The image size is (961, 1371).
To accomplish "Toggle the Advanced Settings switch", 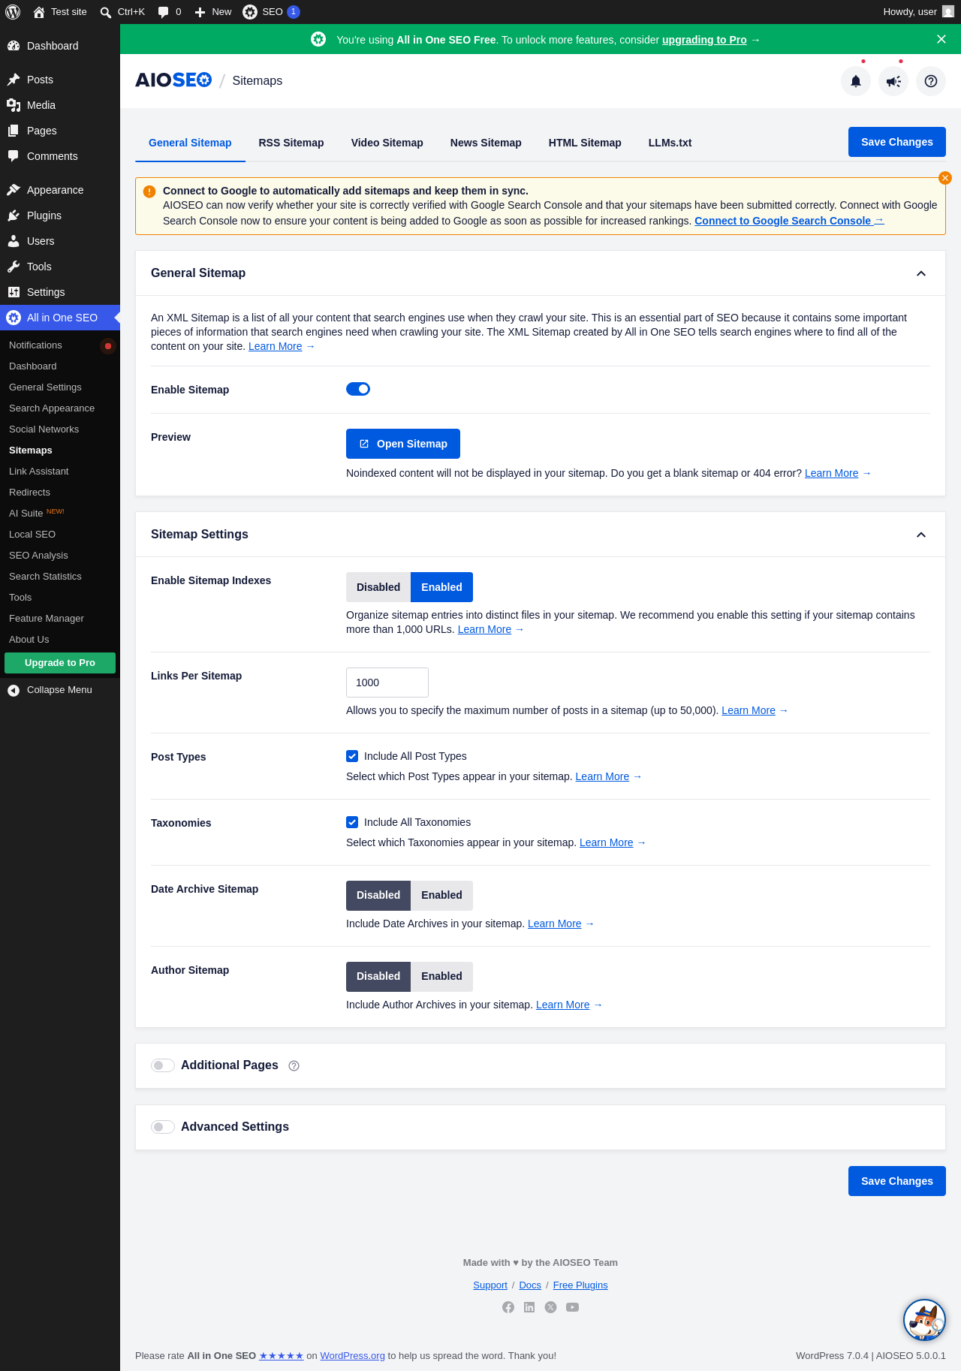I will point(163,1127).
